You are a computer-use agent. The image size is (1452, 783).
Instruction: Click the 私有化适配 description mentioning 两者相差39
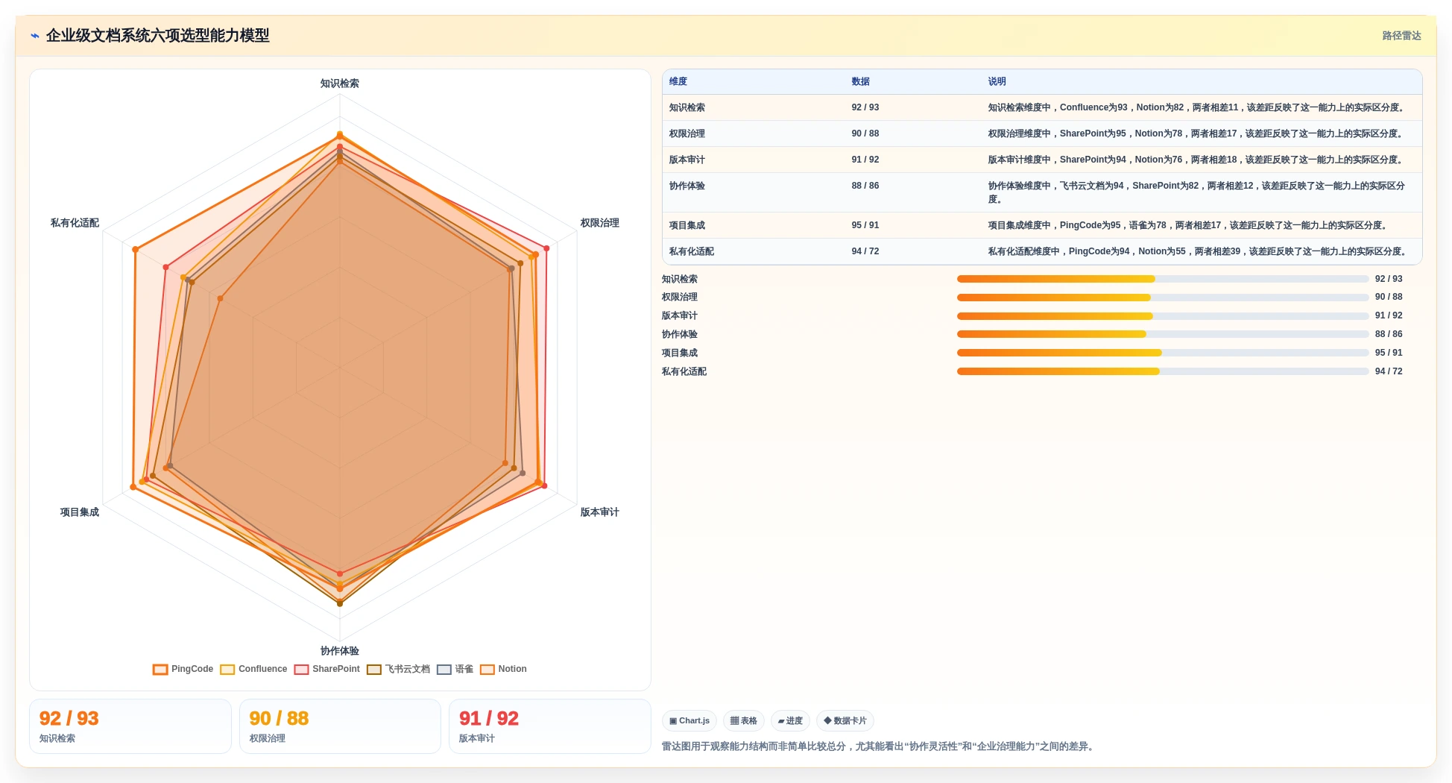pos(1198,251)
